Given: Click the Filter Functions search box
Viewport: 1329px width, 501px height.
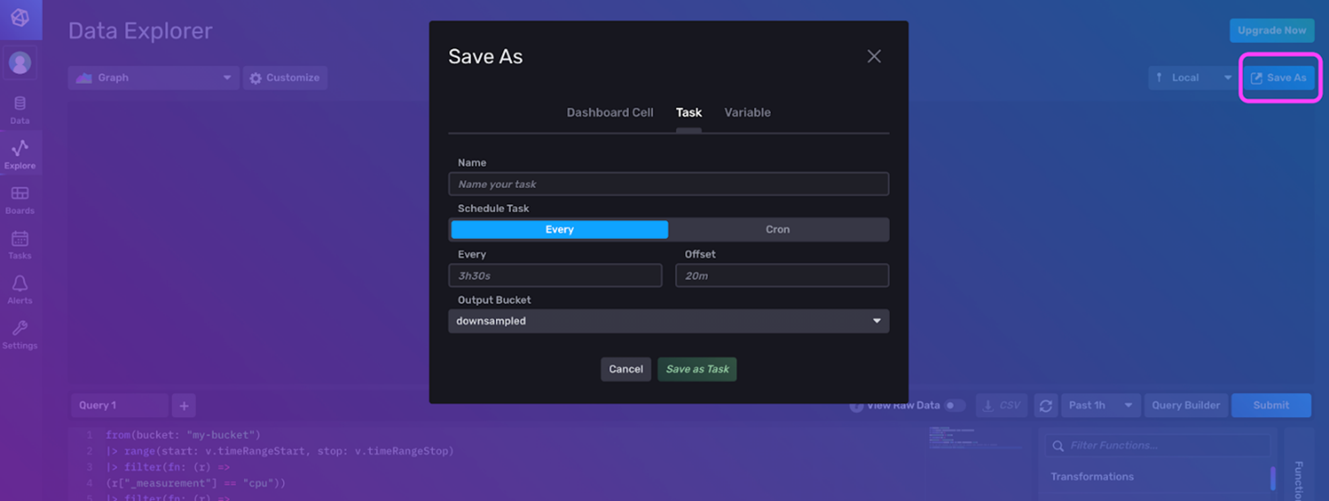Looking at the screenshot, I should (x=1158, y=446).
